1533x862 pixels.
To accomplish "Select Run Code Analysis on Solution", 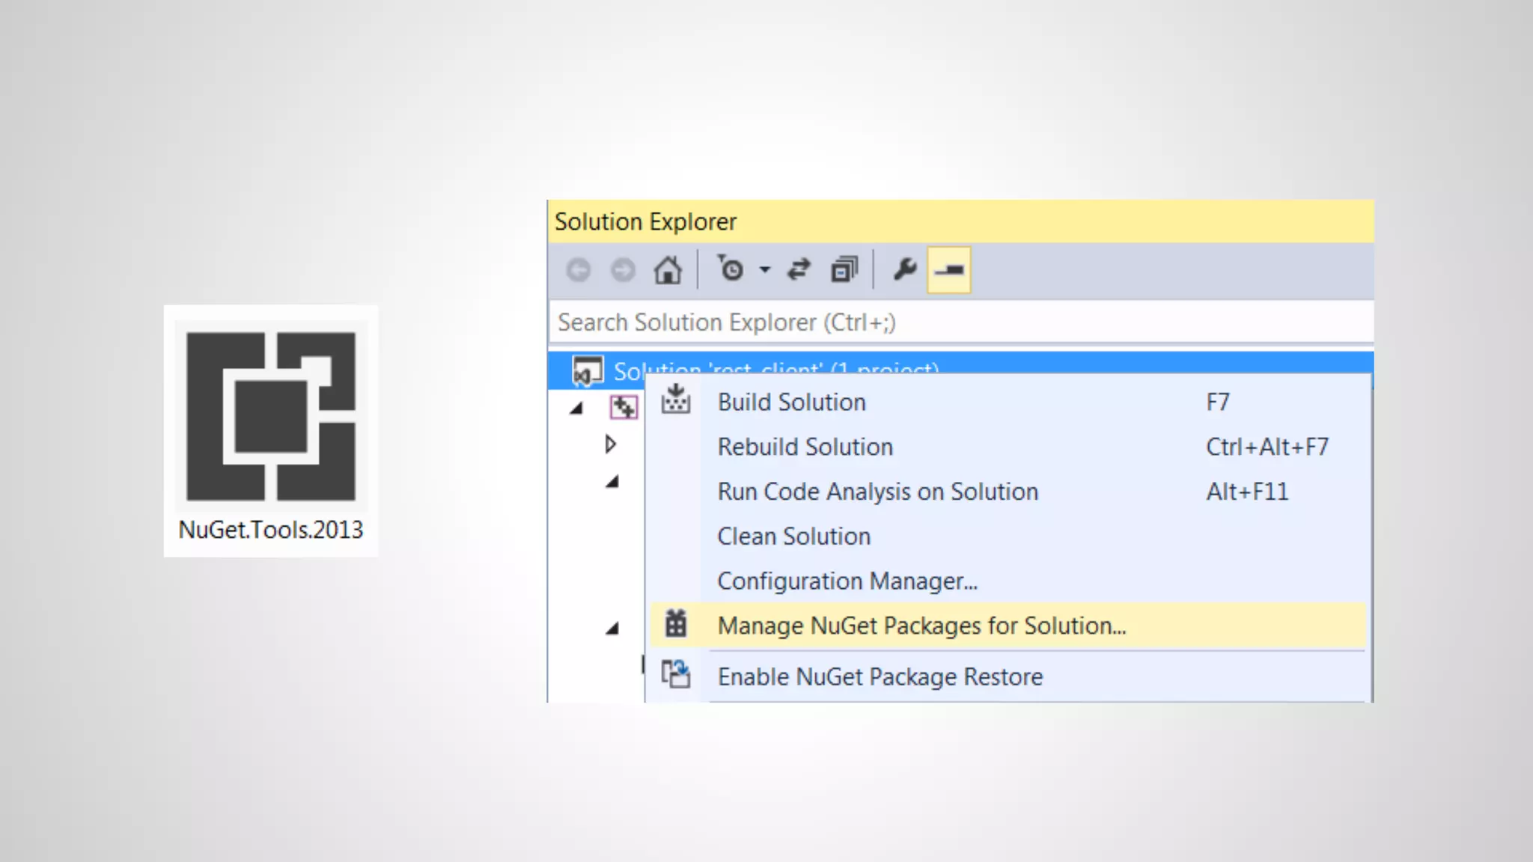I will tap(877, 492).
